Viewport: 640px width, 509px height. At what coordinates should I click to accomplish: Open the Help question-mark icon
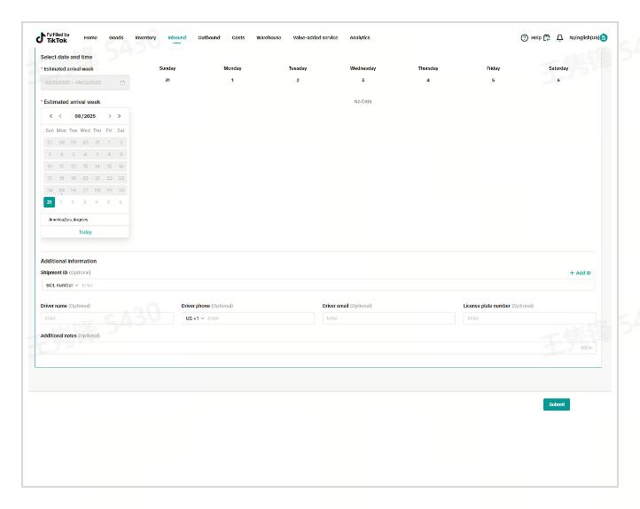(525, 37)
